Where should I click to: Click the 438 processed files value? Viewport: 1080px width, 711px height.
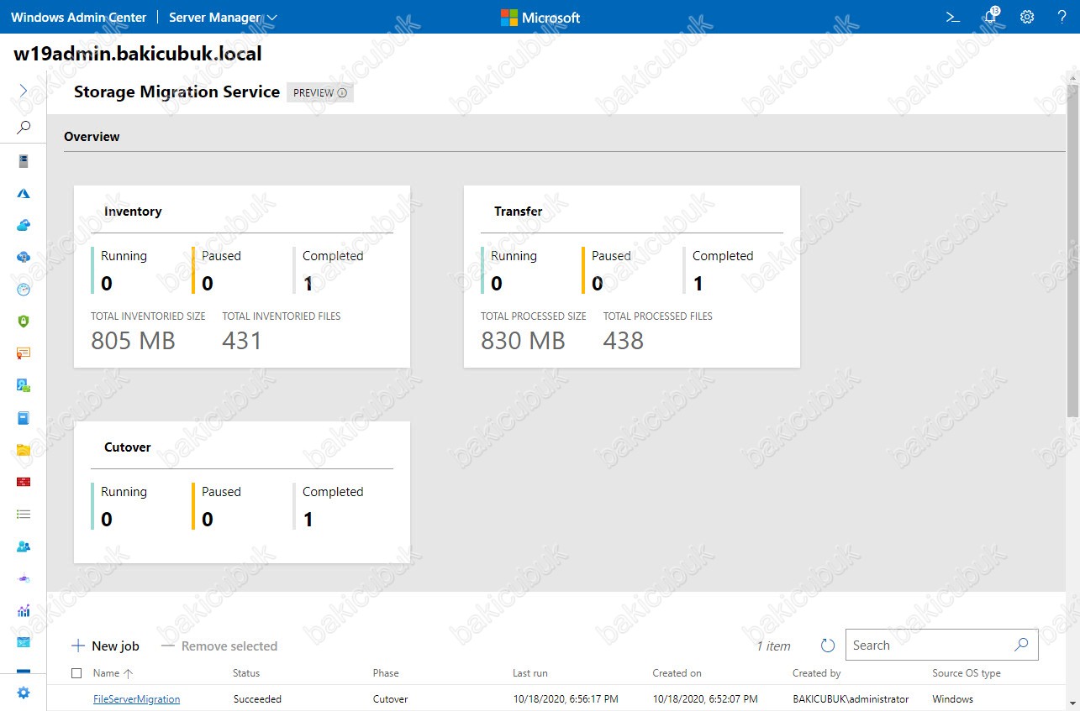(x=624, y=340)
